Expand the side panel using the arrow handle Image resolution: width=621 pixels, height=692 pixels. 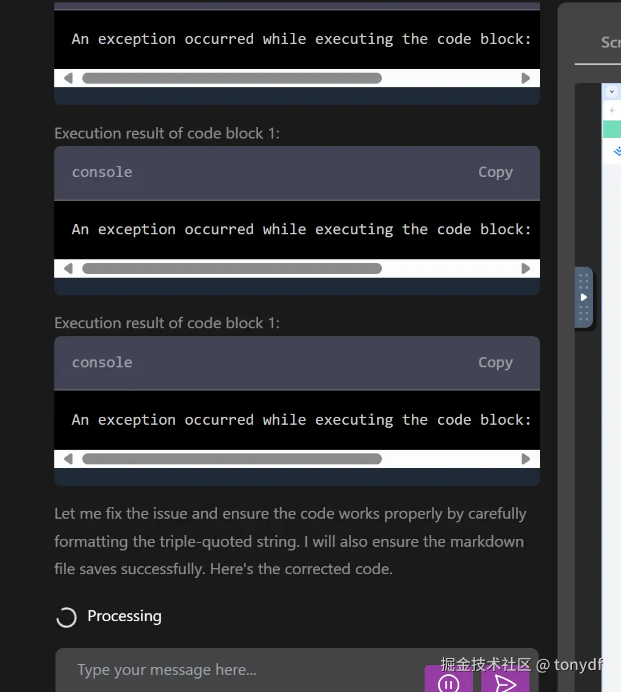point(584,297)
